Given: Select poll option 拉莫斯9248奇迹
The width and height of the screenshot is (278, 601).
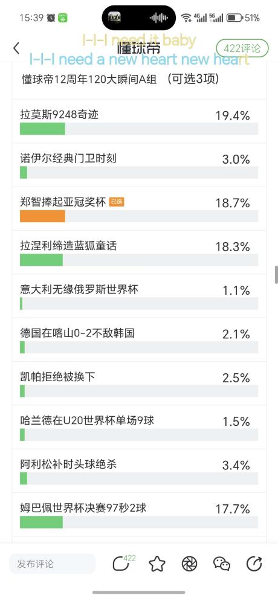Looking at the screenshot, I should (139, 121).
